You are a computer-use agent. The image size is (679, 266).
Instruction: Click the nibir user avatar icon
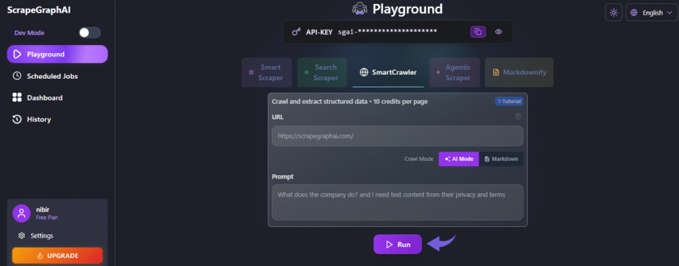click(23, 213)
